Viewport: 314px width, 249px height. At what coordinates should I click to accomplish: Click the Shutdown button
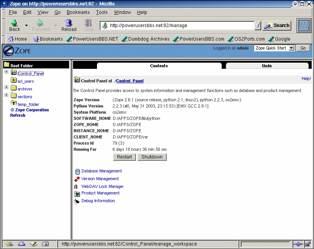coord(152,157)
